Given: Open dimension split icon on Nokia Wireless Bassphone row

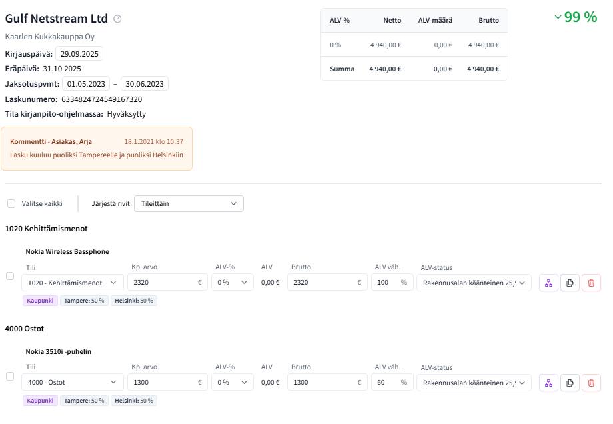Looking at the screenshot, I should click(x=548, y=283).
